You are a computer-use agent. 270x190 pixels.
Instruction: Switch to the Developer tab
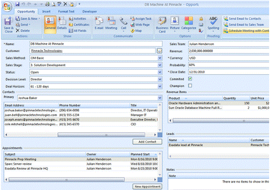point(90,12)
